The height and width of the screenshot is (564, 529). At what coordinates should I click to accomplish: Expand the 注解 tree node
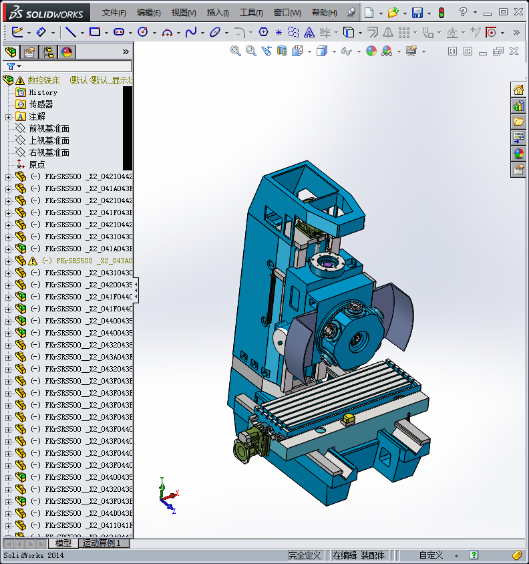click(8, 117)
